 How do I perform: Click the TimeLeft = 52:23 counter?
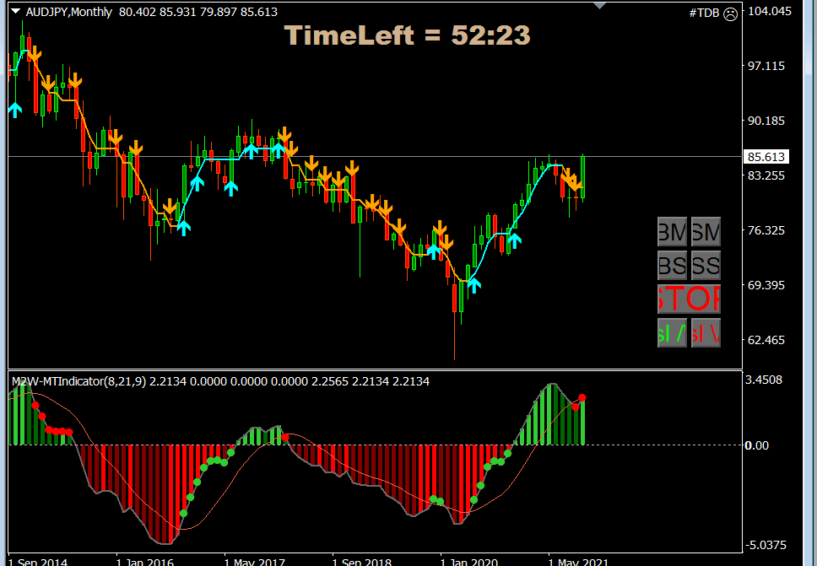coord(407,35)
